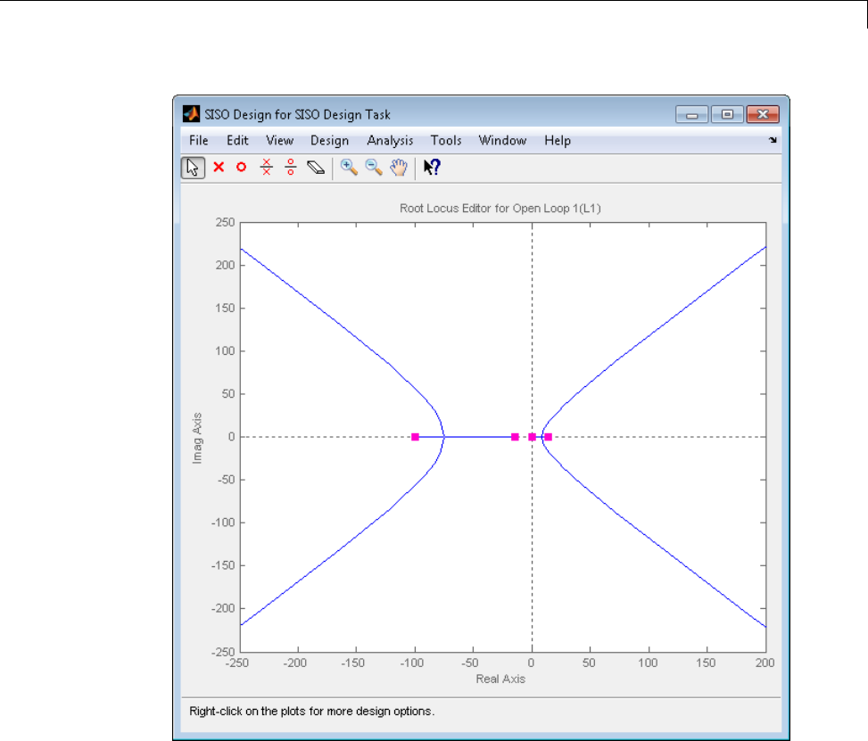Image resolution: width=868 pixels, height=741 pixels.
Task: Open the Help menu
Action: (x=558, y=140)
